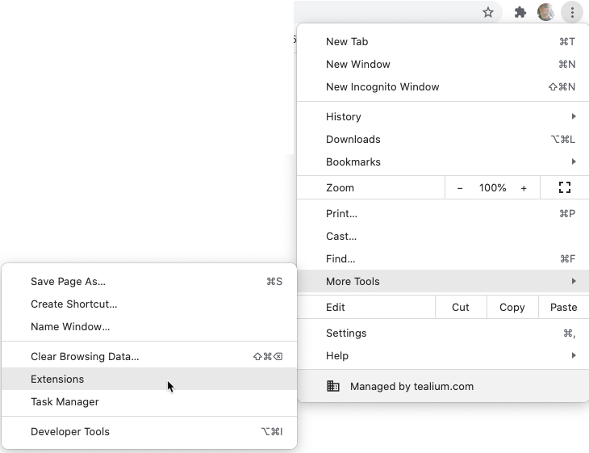The width and height of the screenshot is (589, 453).
Task: Choose Clear Browsing Data option
Action: point(85,356)
